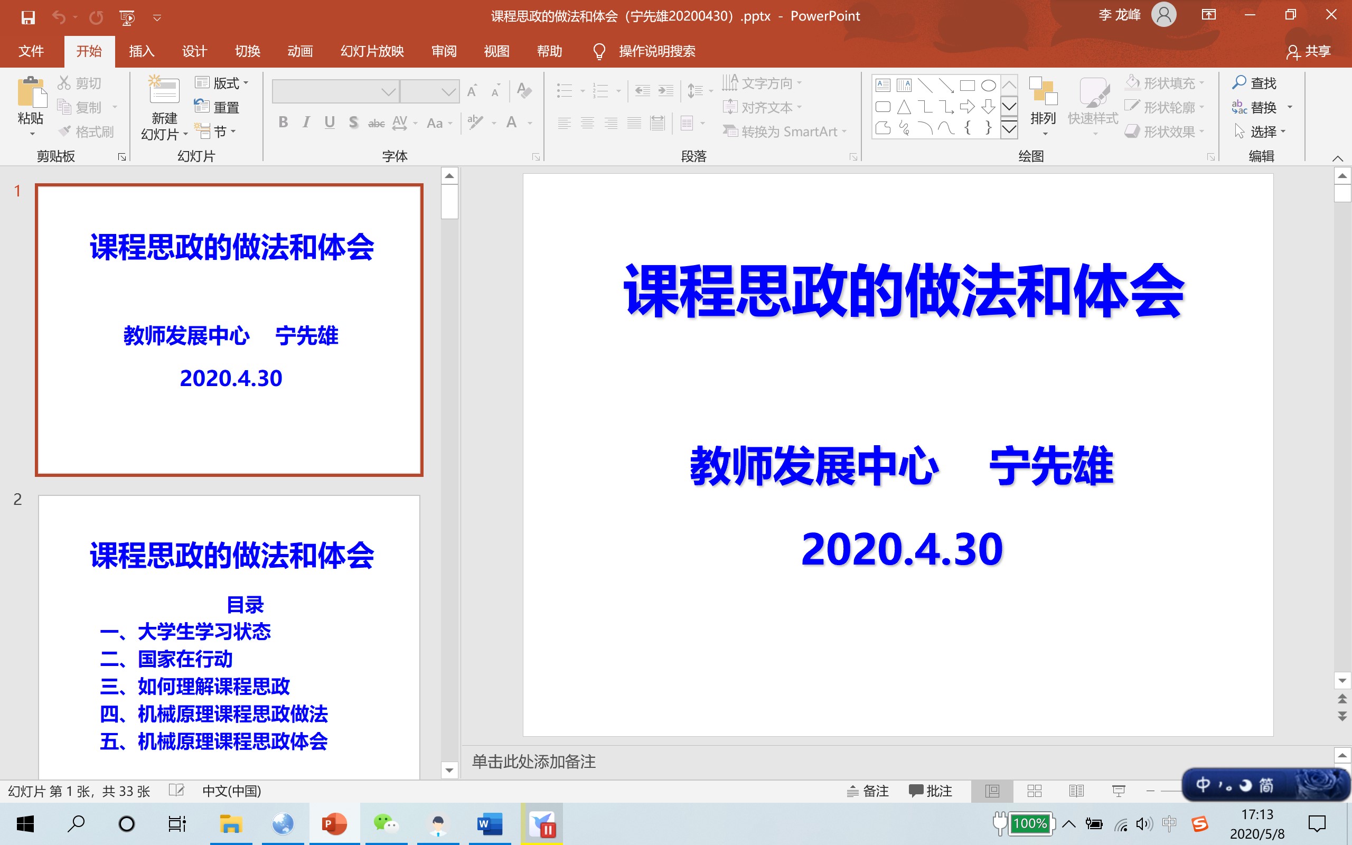Start slideshow from beginning icon in title bar
The height and width of the screenshot is (845, 1352).
(127, 17)
